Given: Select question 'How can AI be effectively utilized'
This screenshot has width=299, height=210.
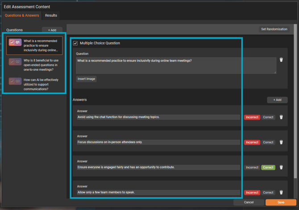Looking at the screenshot, I should (34, 85).
